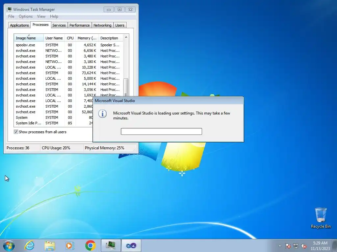Open the View menu

click(41, 16)
